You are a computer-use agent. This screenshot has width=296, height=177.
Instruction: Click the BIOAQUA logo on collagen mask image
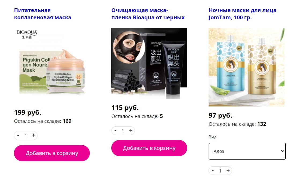coord(27,34)
